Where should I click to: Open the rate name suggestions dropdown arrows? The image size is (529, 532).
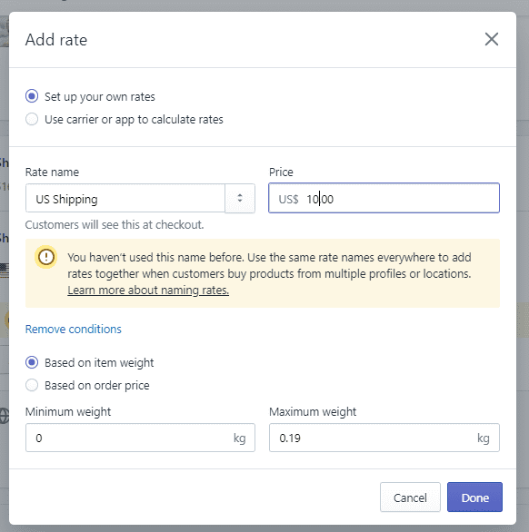click(x=240, y=199)
